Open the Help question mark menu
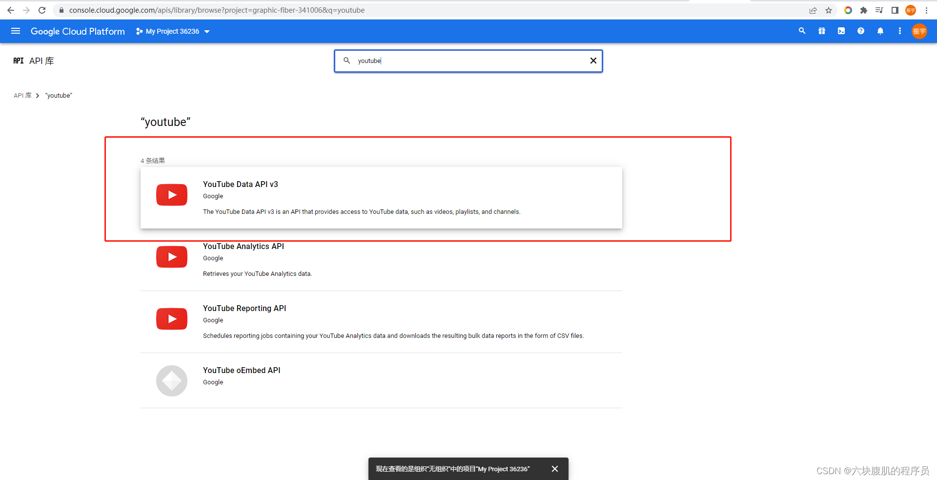The width and height of the screenshot is (937, 480). coord(861,31)
